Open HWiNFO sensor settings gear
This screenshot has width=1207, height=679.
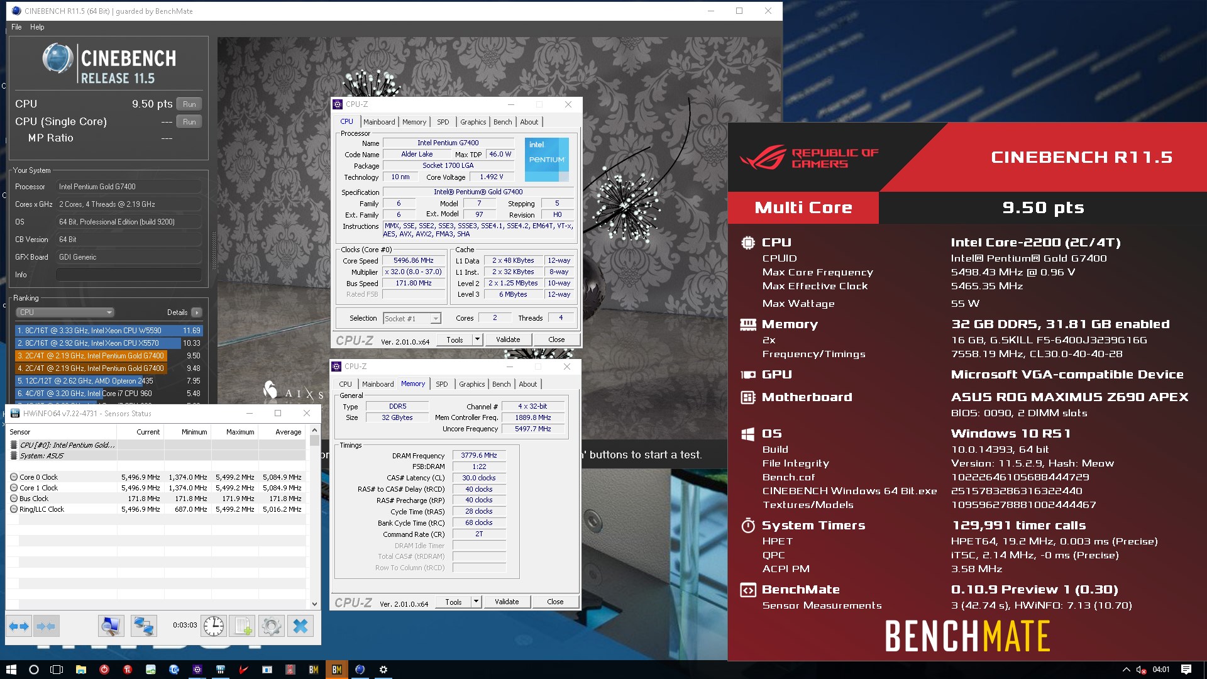[272, 626]
